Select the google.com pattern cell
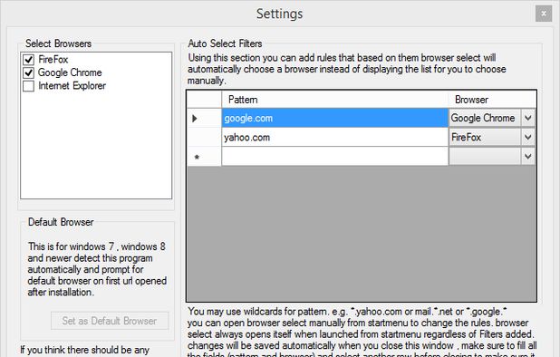The height and width of the screenshot is (357, 560). 334,118
